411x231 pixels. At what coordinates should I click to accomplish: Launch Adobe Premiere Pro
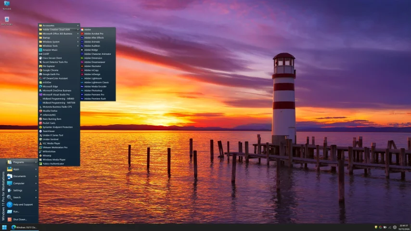pos(98,95)
